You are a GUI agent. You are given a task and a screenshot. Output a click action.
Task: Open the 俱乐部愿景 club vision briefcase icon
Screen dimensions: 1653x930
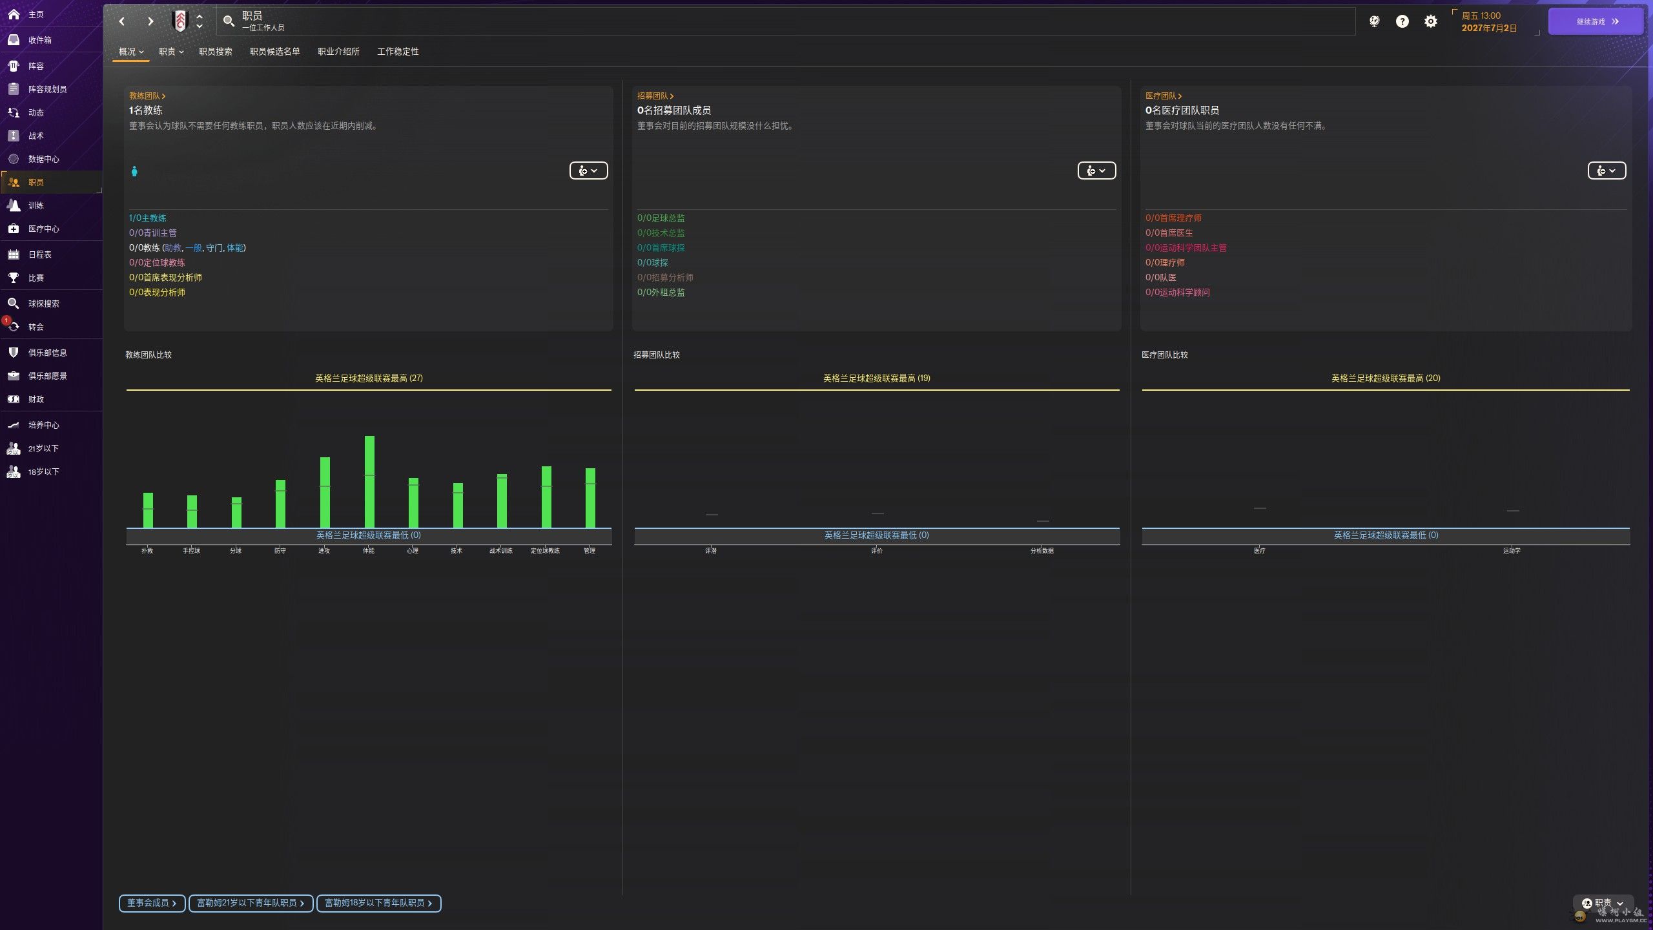pyautogui.click(x=14, y=376)
